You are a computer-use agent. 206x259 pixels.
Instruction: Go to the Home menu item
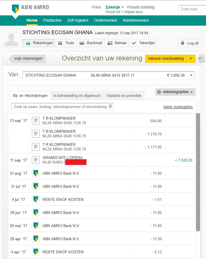32,20
